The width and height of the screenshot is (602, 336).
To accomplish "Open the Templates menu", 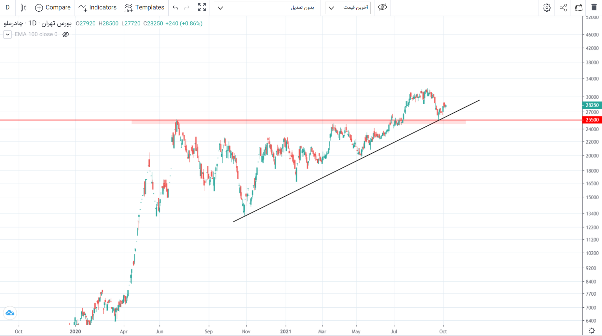I will [144, 7].
